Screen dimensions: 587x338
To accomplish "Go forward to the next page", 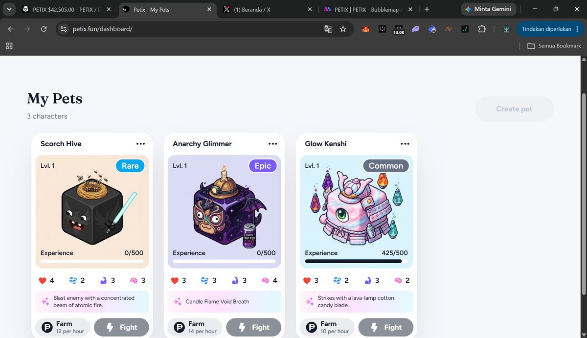I will click(x=27, y=29).
